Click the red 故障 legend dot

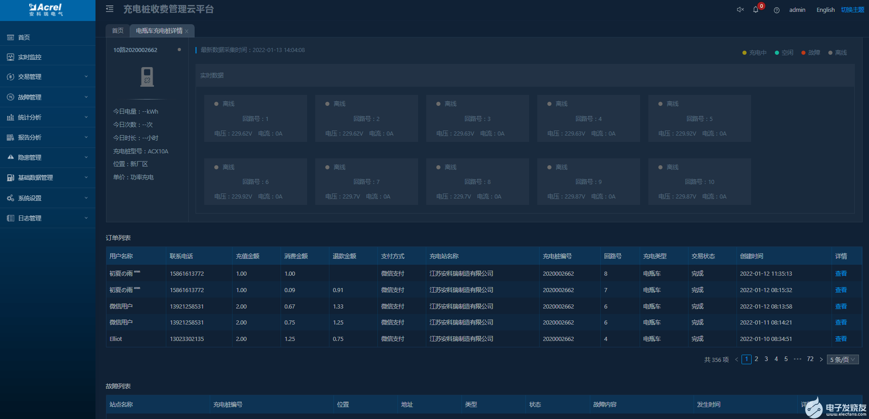(x=803, y=53)
